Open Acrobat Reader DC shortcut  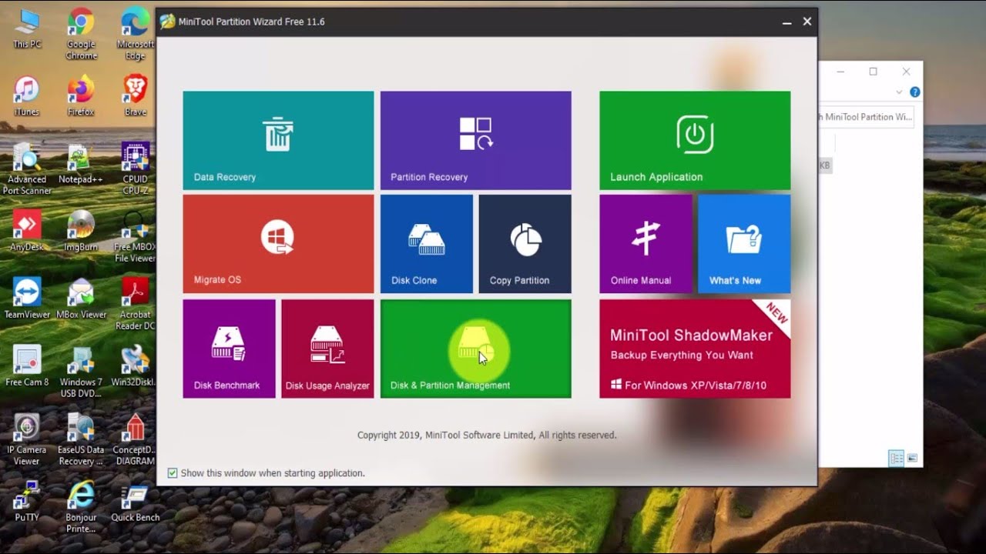pyautogui.click(x=136, y=304)
